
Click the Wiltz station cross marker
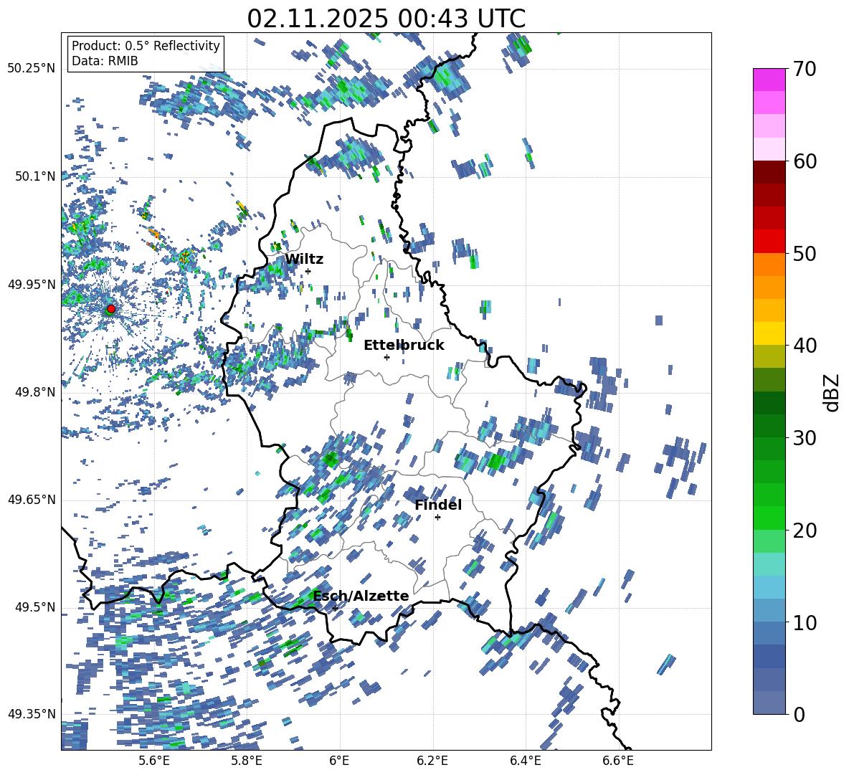click(x=308, y=271)
